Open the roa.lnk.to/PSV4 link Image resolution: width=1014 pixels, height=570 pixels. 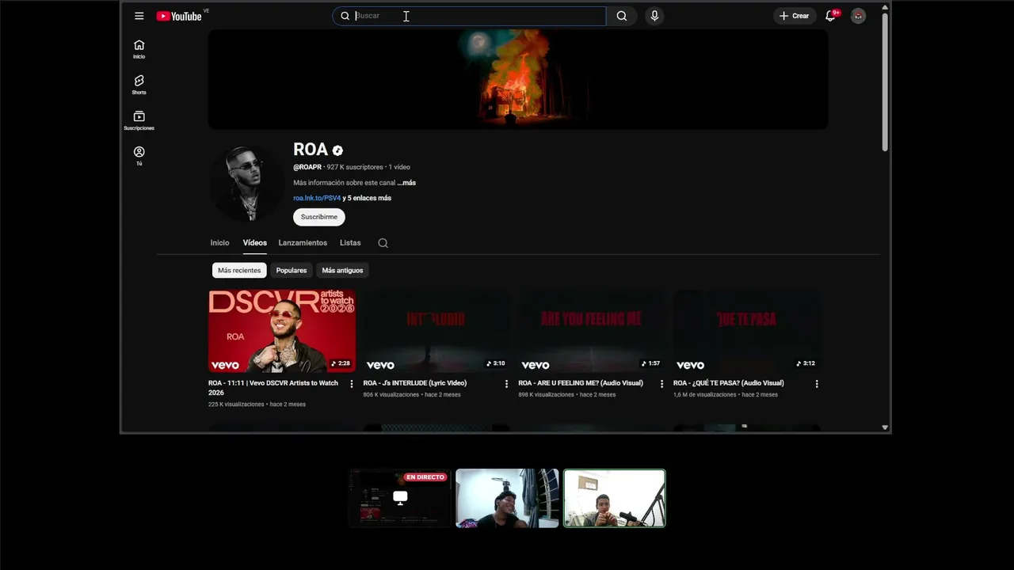(x=317, y=198)
